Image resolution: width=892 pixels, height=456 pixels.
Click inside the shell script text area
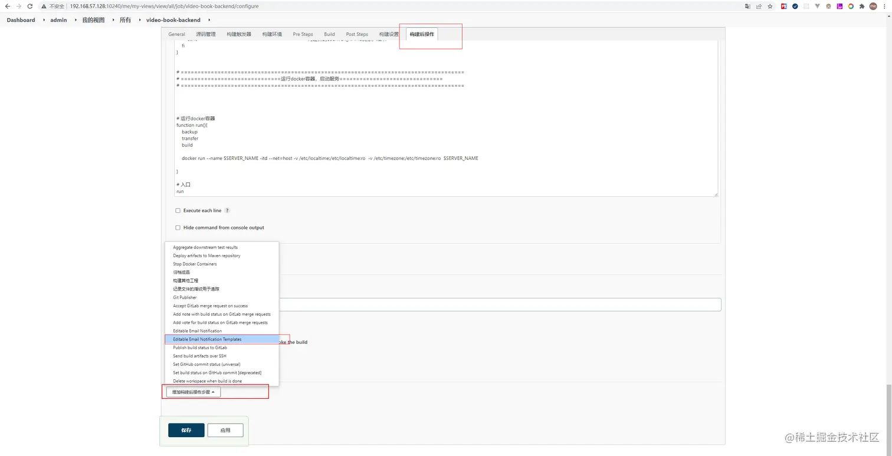pos(446,118)
